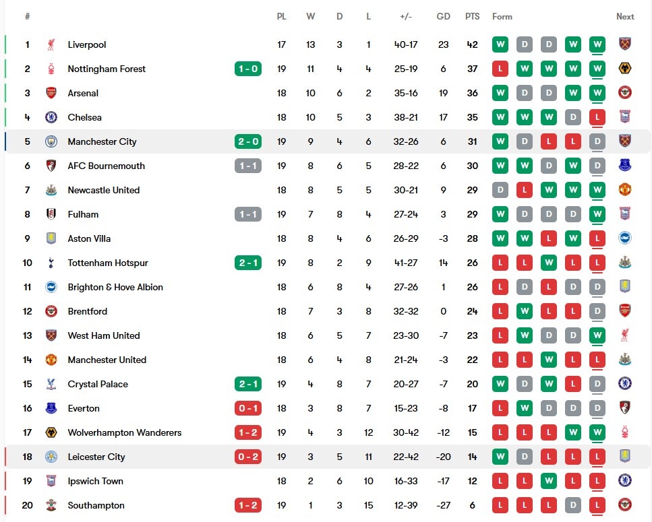Click the Liverpool club crest
This screenshot has height=522, width=652.
click(51, 44)
